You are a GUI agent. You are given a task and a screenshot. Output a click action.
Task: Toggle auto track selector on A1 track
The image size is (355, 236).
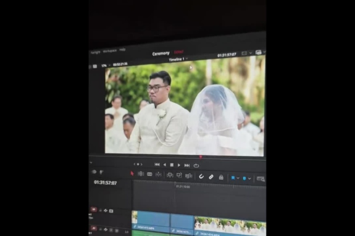[x=106, y=229]
